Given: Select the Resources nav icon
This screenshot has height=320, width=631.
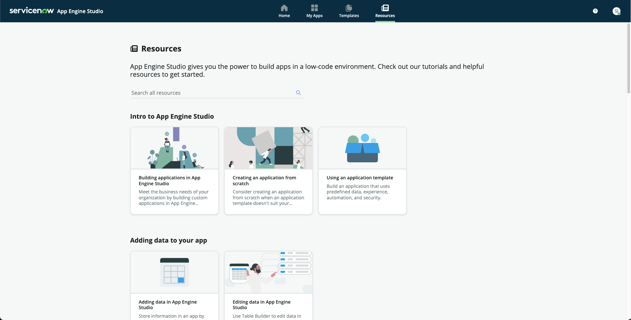Looking at the screenshot, I should [385, 8].
